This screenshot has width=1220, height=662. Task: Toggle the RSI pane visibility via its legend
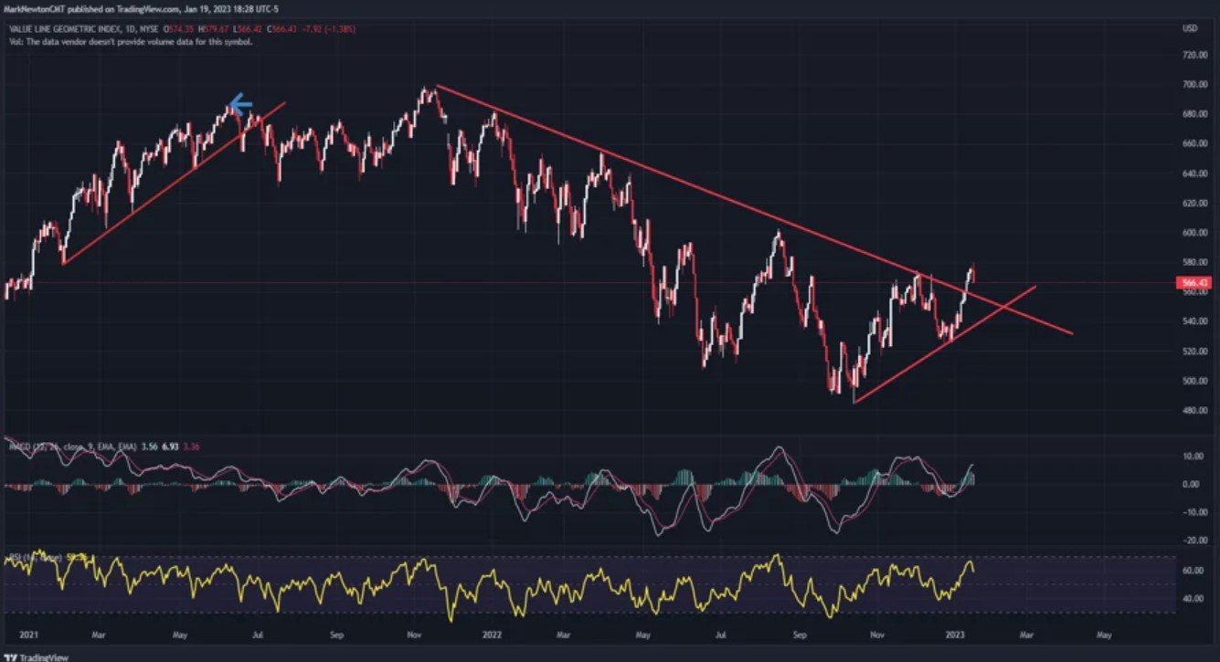[x=16, y=556]
